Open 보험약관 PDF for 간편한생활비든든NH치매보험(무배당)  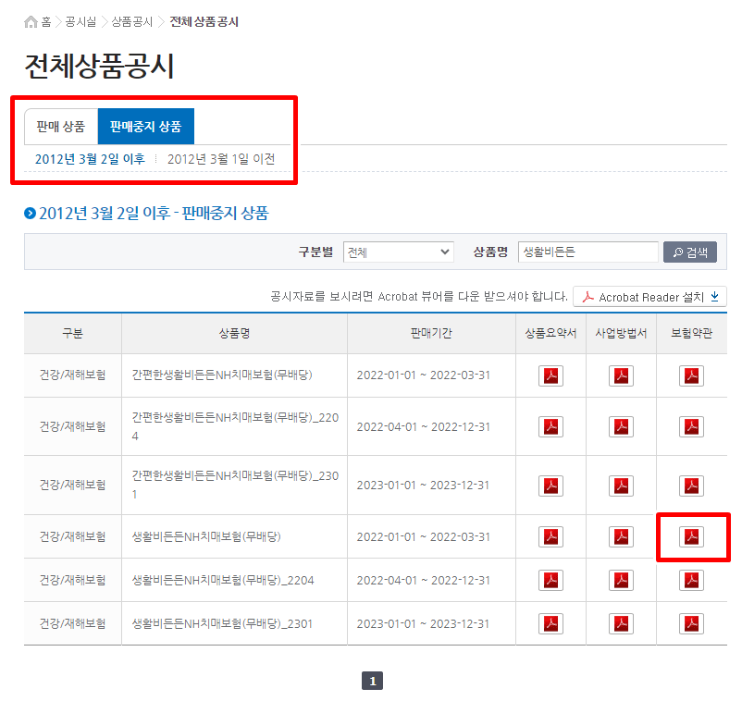click(691, 376)
